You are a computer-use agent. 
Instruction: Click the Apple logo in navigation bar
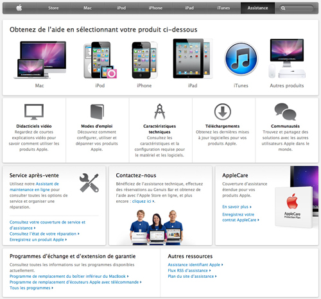[19, 8]
